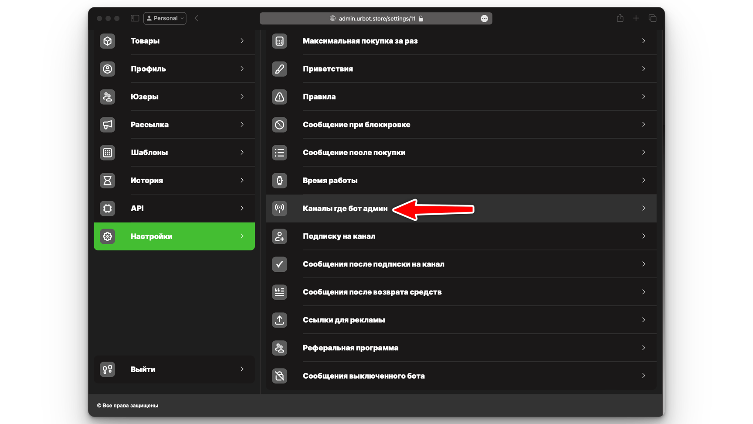Click the API chip icon
753x424 pixels.
[107, 209]
